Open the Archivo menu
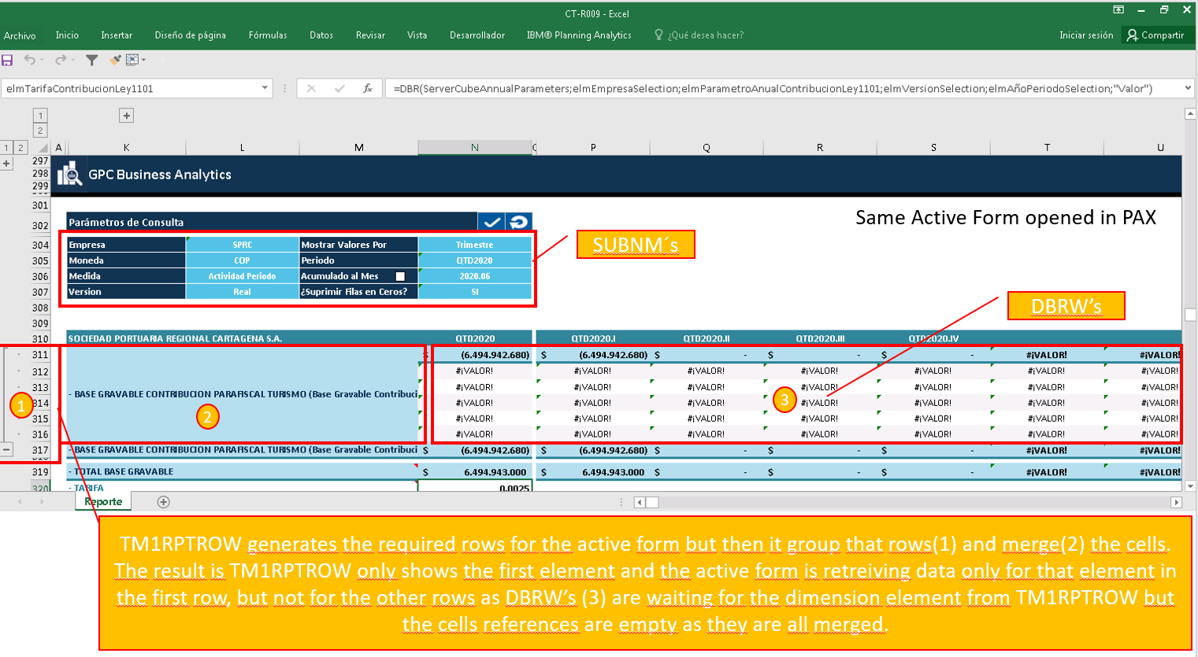Screen dimensions: 1198x657 [x=20, y=35]
